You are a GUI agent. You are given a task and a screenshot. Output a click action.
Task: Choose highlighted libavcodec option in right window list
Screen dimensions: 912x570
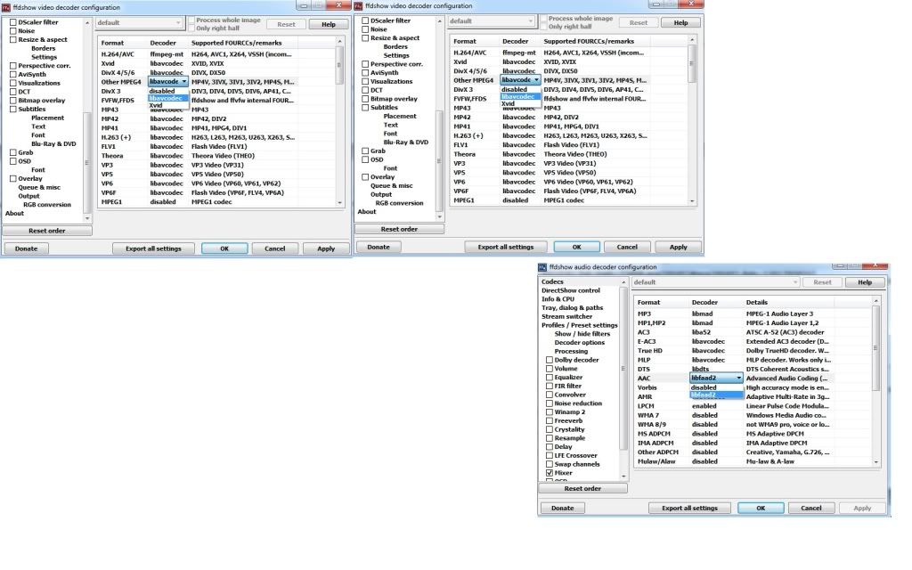pyautogui.click(x=520, y=96)
